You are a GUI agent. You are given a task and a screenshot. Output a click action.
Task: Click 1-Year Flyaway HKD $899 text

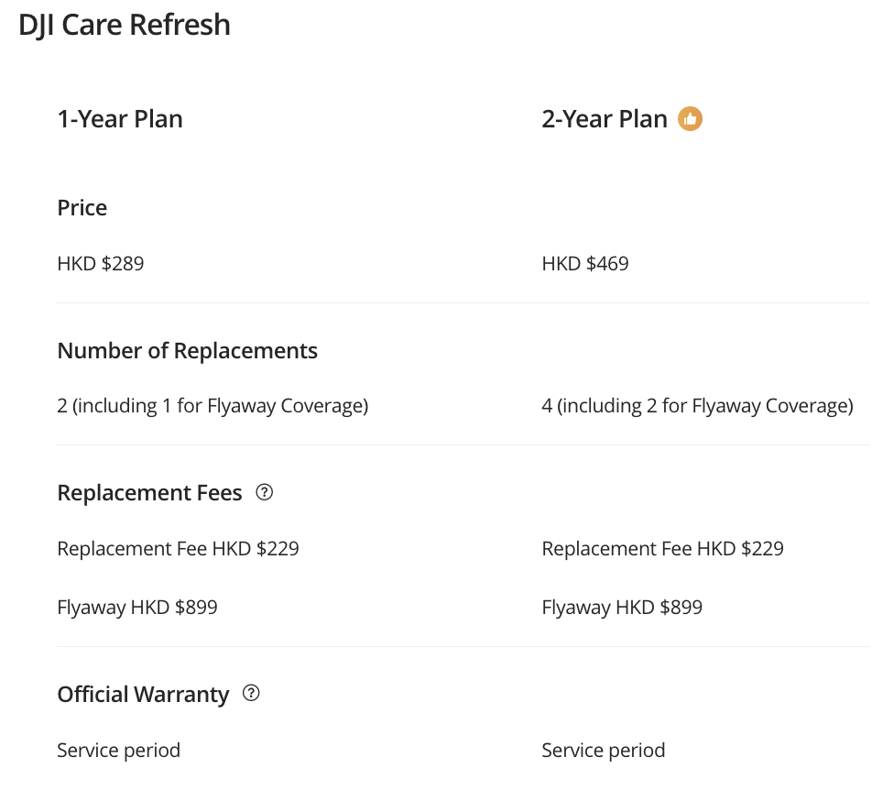tap(137, 607)
